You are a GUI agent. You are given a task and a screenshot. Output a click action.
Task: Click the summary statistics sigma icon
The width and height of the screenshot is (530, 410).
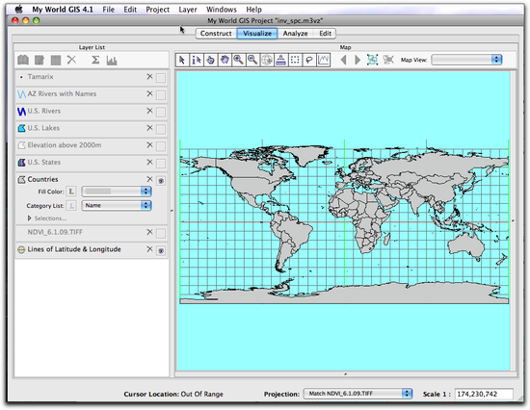[95, 60]
